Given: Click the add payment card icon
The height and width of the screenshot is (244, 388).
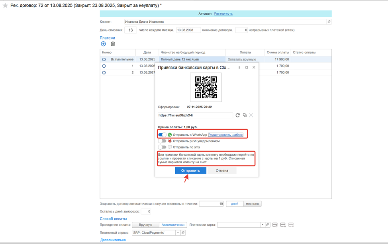Looking at the screenshot, I should pos(283,225).
